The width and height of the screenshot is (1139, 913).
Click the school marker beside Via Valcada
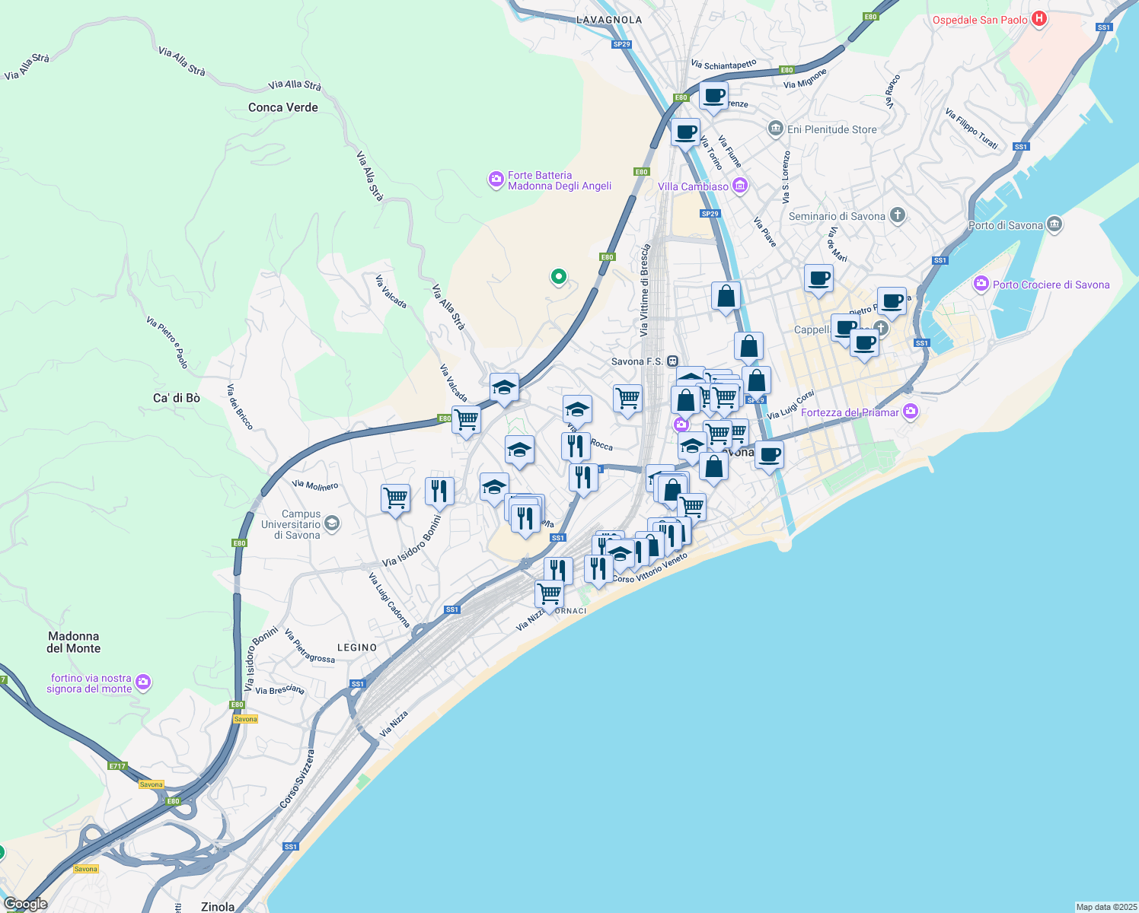pos(504,388)
